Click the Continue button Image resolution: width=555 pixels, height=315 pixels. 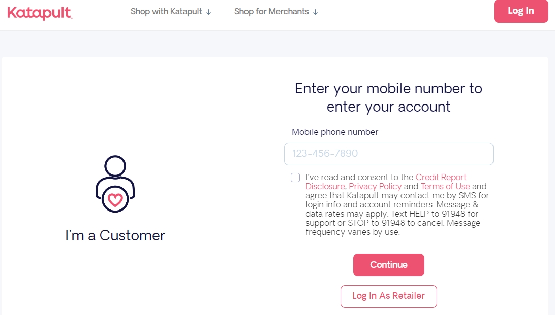(x=389, y=265)
